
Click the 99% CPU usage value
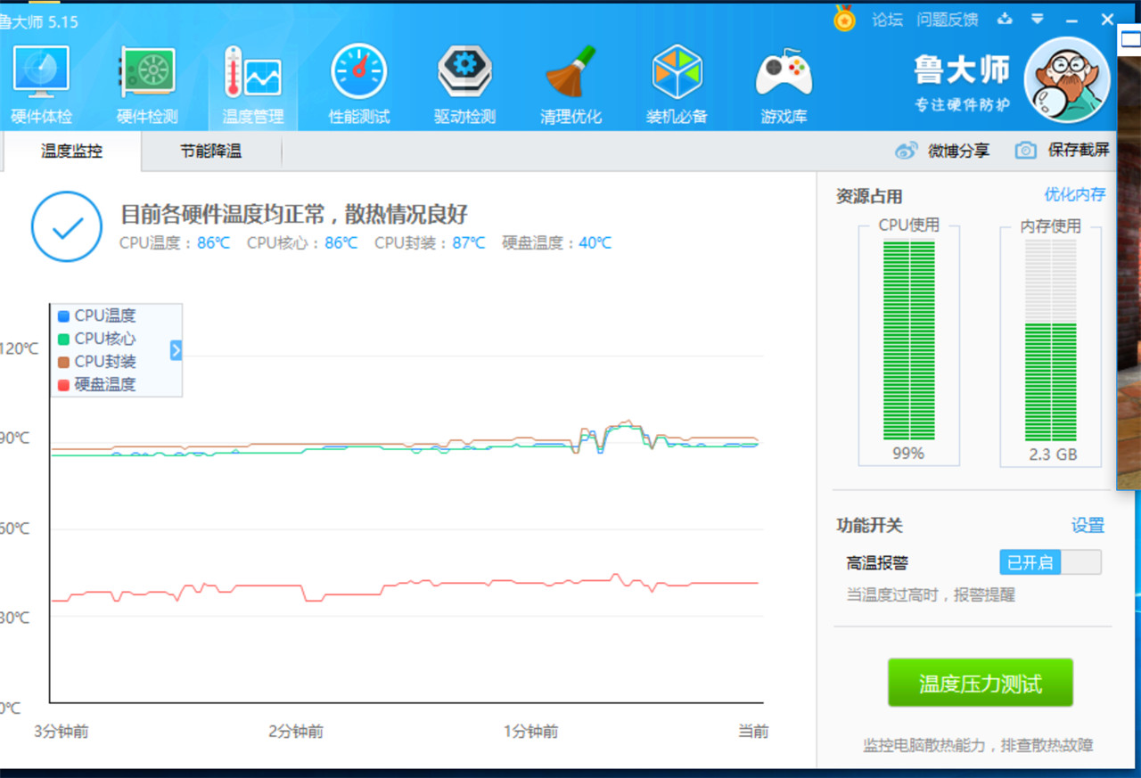click(908, 454)
